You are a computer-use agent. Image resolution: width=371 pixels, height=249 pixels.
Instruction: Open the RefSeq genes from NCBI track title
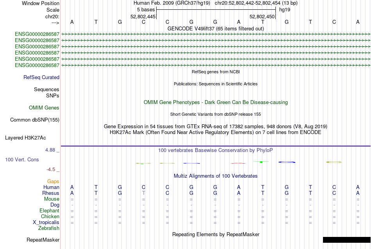pos(216,72)
